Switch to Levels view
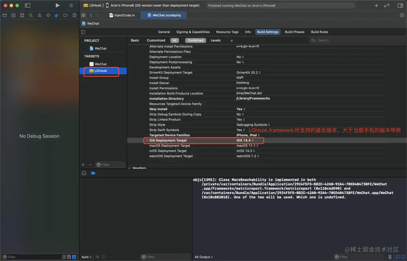This screenshot has width=407, height=261. [216, 40]
